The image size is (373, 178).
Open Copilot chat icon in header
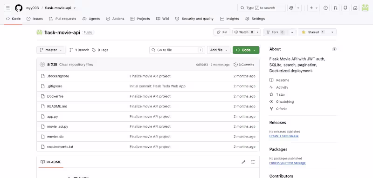pos(291,8)
